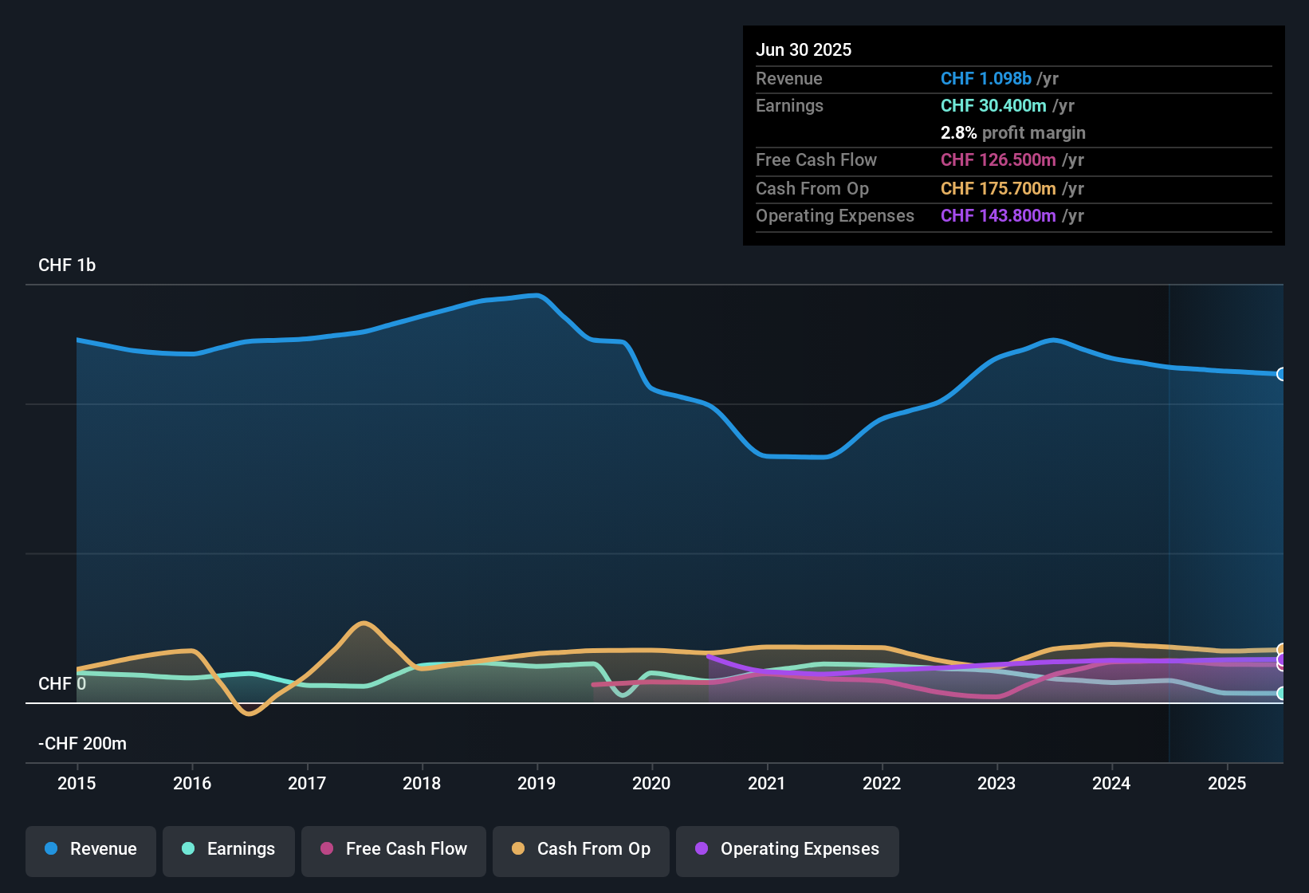Click the Revenue endpoint marker on the chart
The height and width of the screenshot is (893, 1309).
tap(1282, 373)
